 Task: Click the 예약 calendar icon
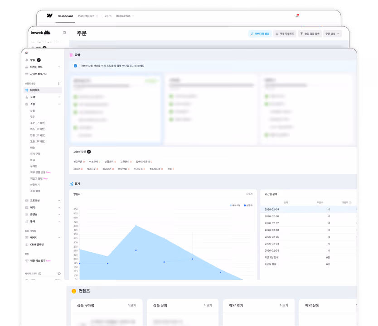coord(27,207)
